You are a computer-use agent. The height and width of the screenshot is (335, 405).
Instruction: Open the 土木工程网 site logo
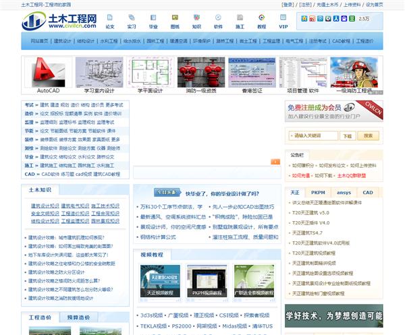tap(59, 21)
